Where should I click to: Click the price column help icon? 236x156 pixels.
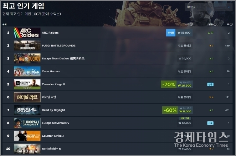click(191, 24)
